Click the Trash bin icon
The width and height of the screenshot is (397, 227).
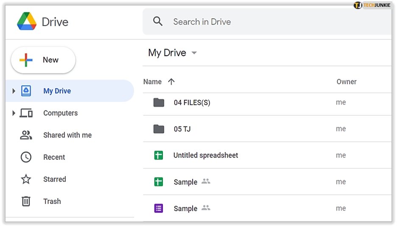pos(26,201)
